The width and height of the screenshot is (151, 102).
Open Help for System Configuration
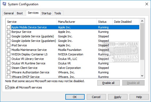pyautogui.click(x=139, y=97)
